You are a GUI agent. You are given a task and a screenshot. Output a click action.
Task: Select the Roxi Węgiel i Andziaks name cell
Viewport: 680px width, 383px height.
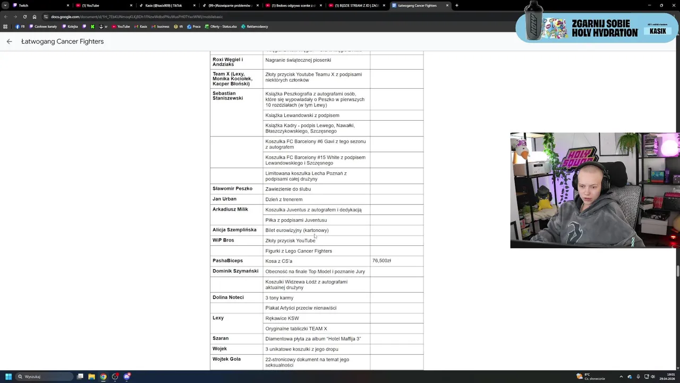pos(236,62)
